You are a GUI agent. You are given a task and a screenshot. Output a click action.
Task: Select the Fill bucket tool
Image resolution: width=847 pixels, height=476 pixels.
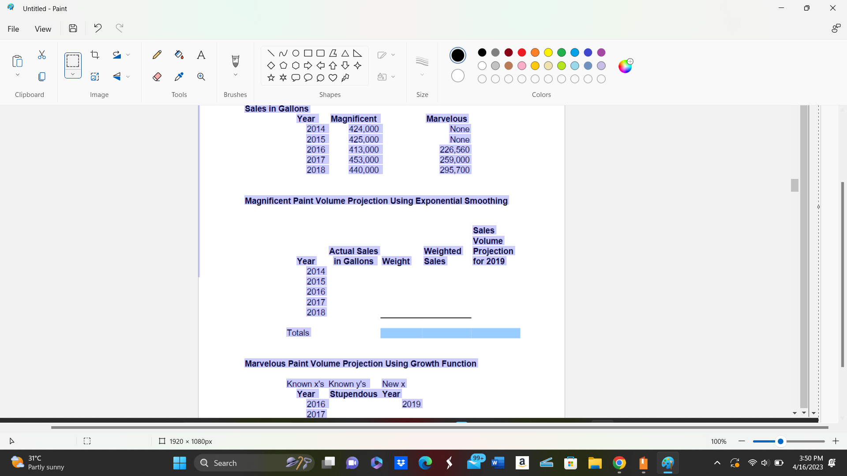(179, 55)
